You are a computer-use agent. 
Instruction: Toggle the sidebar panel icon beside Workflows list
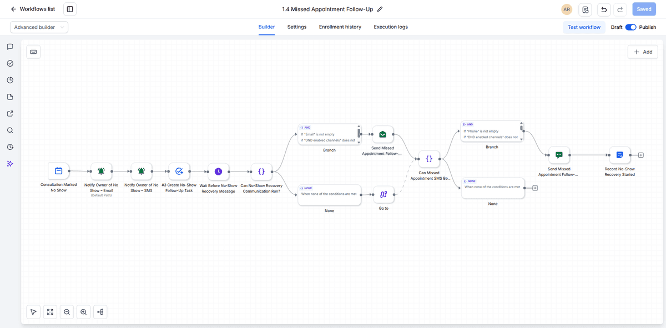tap(70, 9)
